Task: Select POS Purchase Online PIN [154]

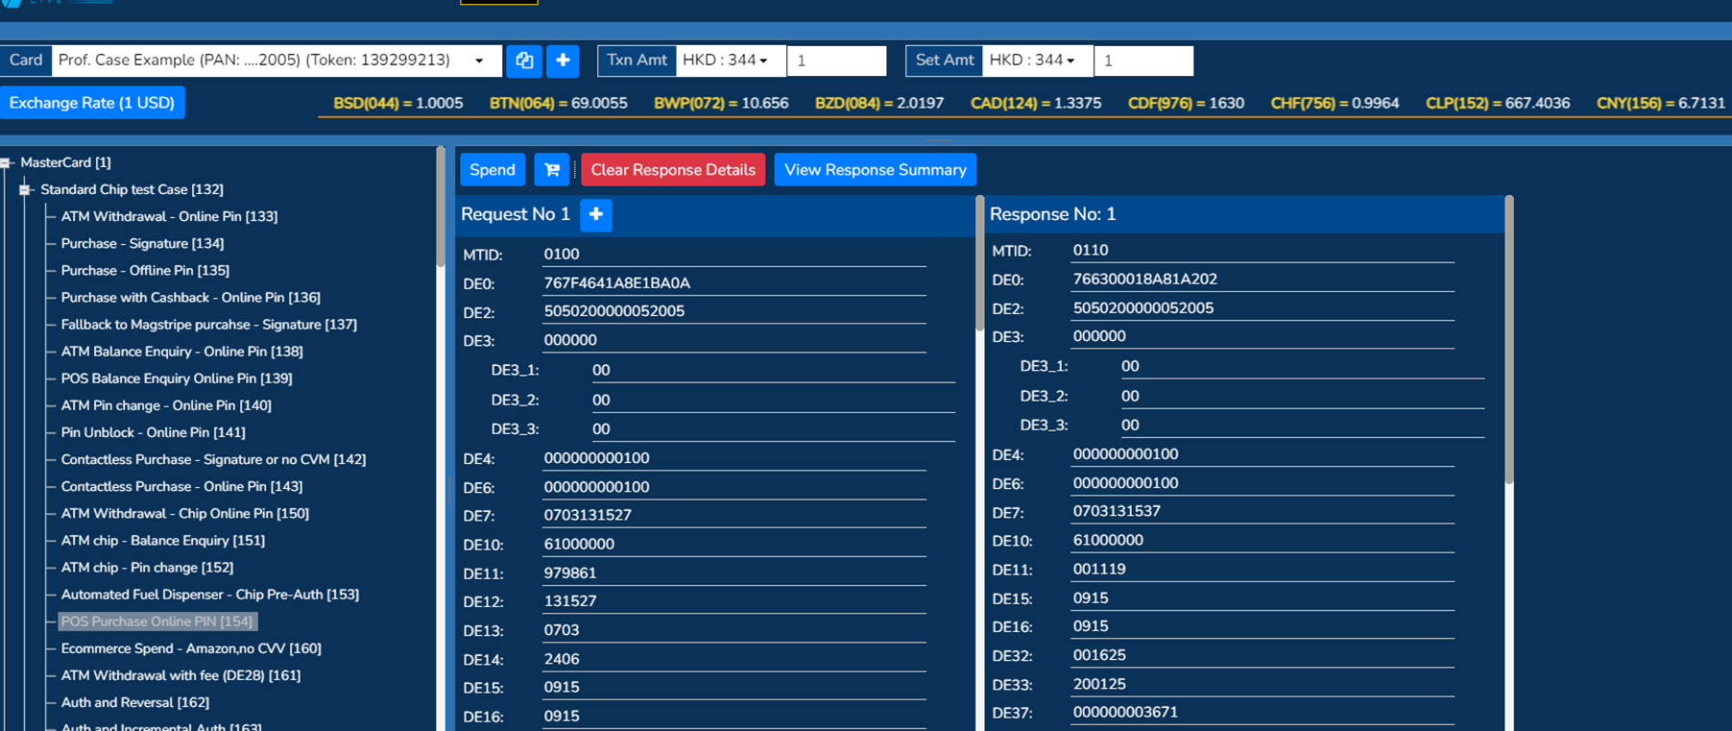Action: [157, 621]
